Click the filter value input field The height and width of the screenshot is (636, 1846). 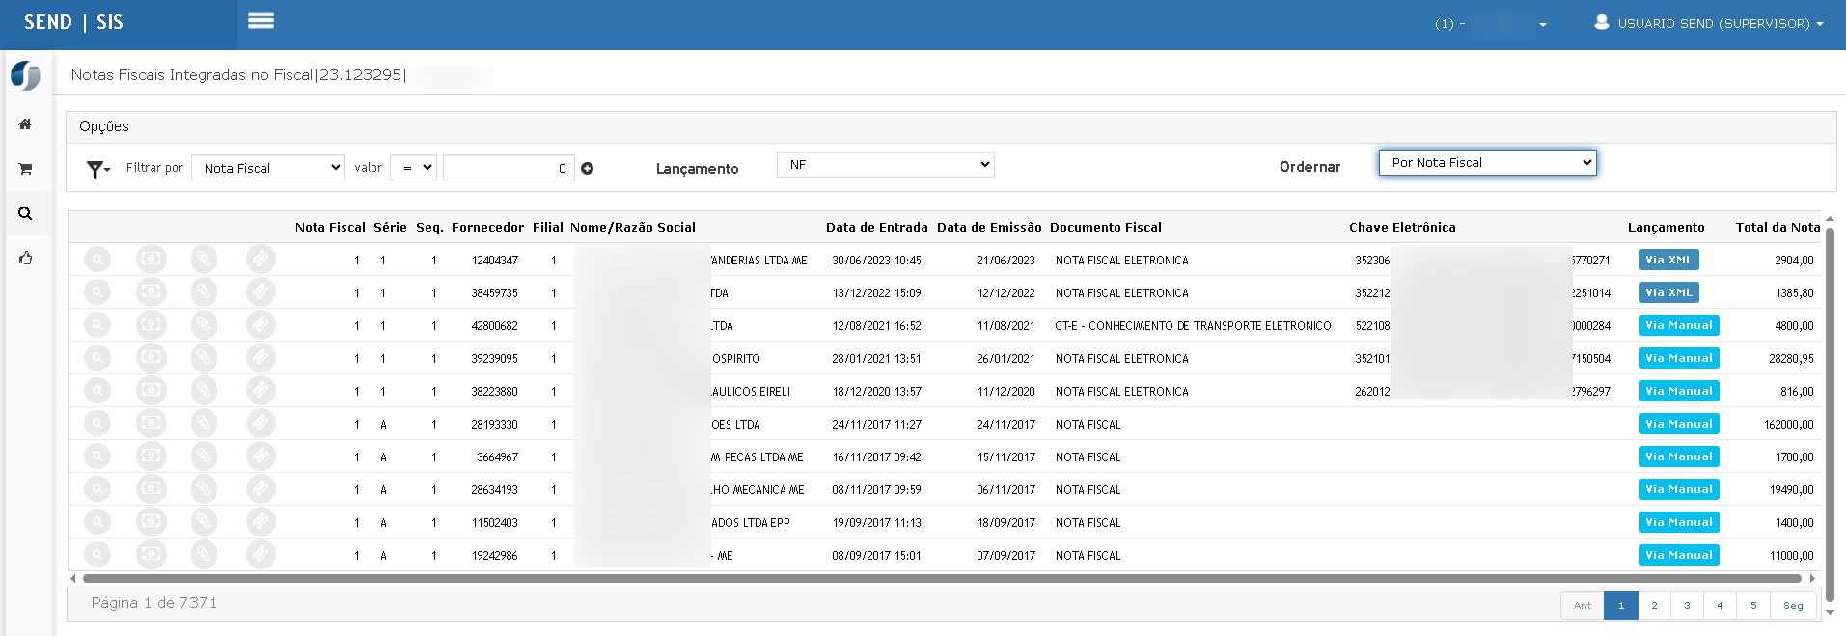509,168
